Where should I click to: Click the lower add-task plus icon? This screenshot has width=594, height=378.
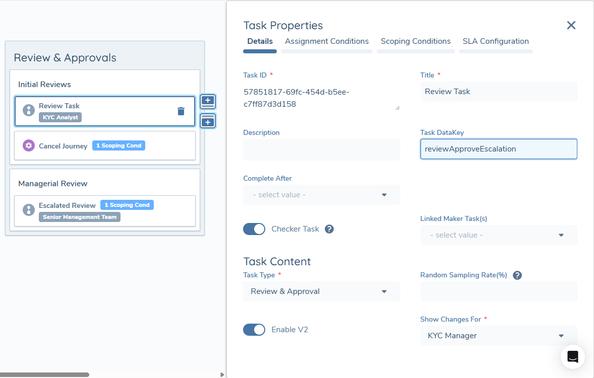(x=208, y=121)
